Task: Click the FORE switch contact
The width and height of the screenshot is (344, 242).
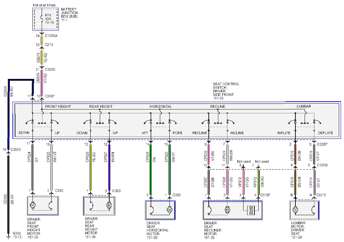Action: coord(173,122)
